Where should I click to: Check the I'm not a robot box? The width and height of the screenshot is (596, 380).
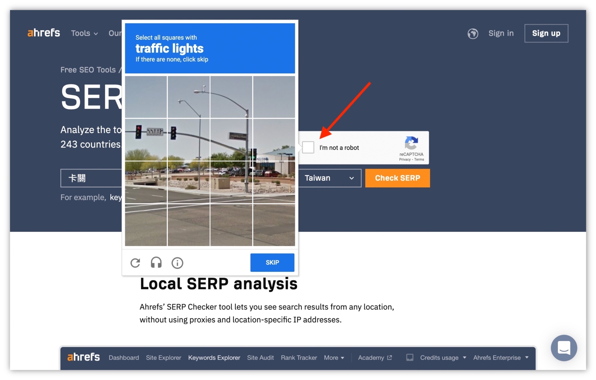pyautogui.click(x=308, y=147)
